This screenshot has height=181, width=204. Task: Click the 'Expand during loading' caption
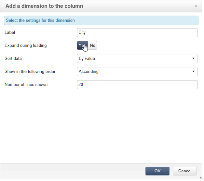point(26,46)
